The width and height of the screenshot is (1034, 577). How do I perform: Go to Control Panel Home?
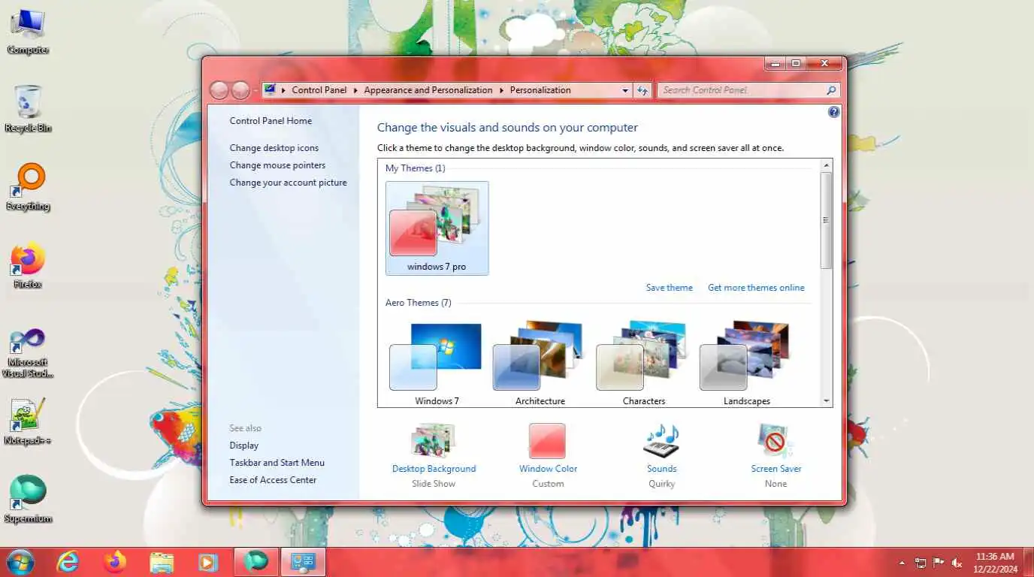(271, 121)
